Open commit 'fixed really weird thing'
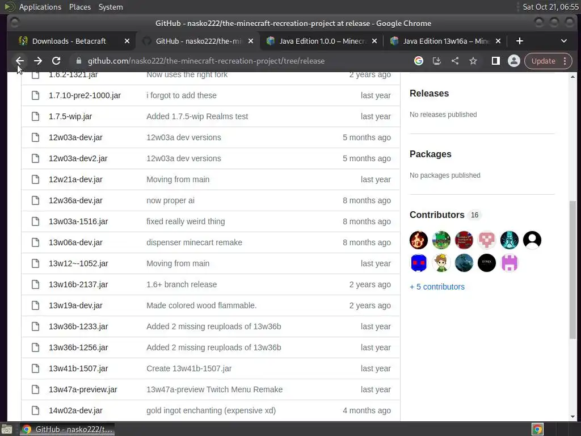The width and height of the screenshot is (581, 436). coord(186,221)
